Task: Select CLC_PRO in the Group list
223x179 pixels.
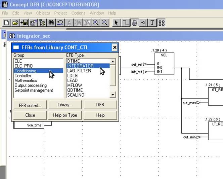Action: click(x=38, y=66)
